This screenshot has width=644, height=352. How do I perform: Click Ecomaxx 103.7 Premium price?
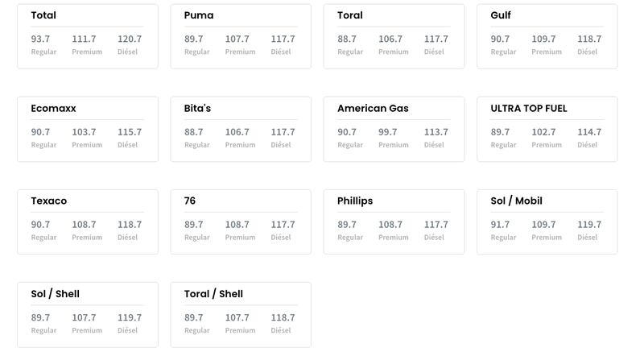click(x=84, y=132)
